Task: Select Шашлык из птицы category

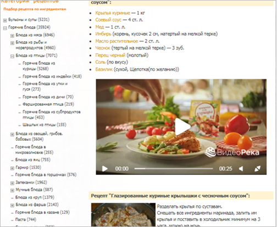Action: (x=45, y=125)
